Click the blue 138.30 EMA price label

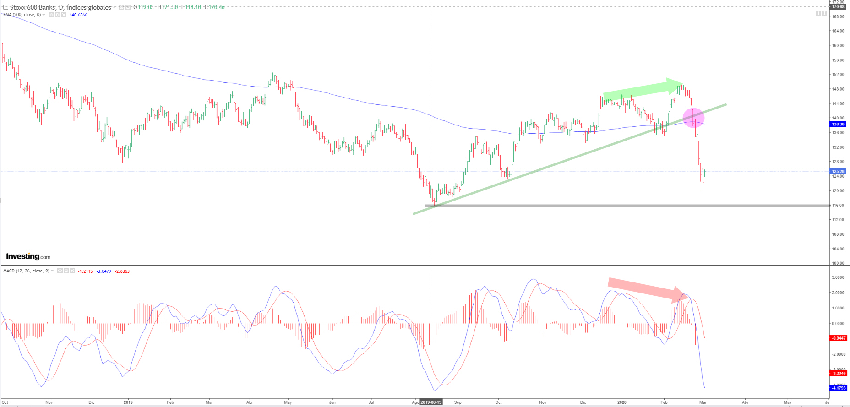(x=838, y=124)
